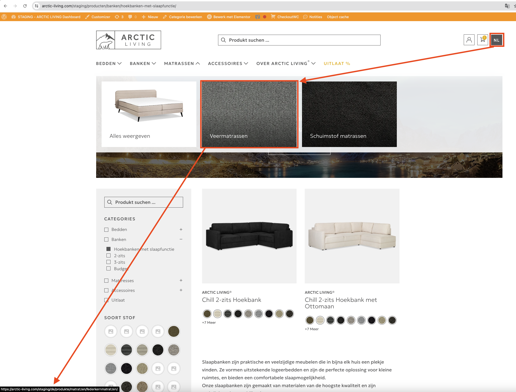Check the 2-zits subcategory checkbox
The image size is (516, 392).
click(109, 255)
